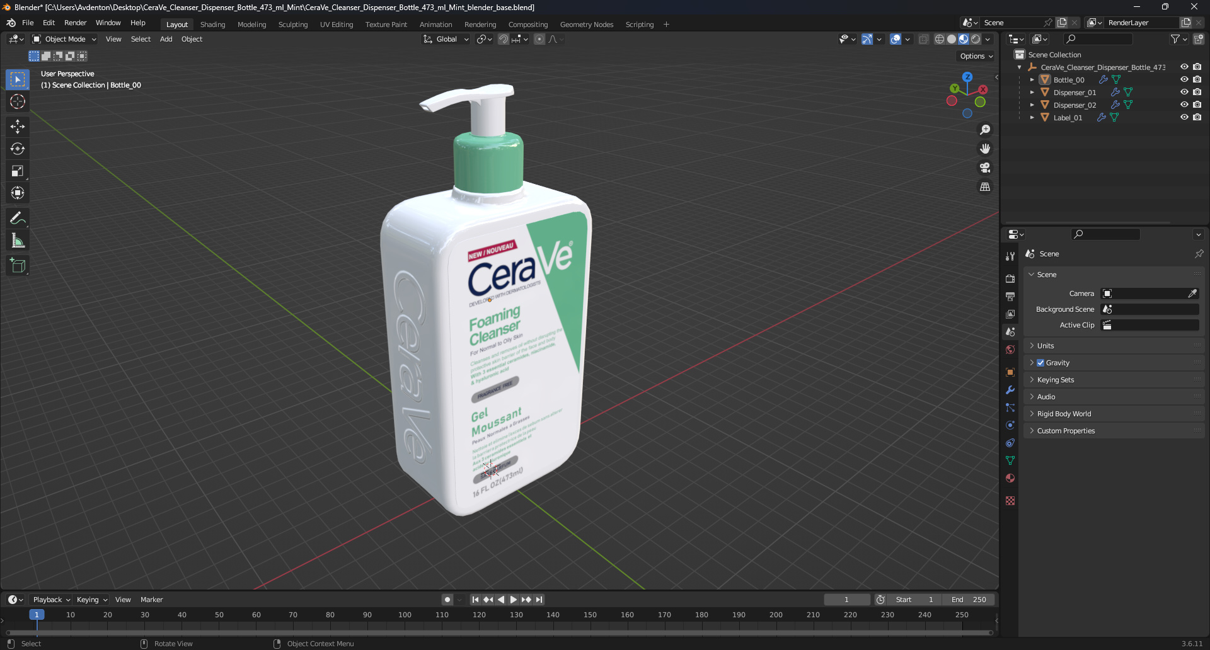This screenshot has height=650, width=1210.
Task: Click the Keying dropdown button
Action: 92,600
